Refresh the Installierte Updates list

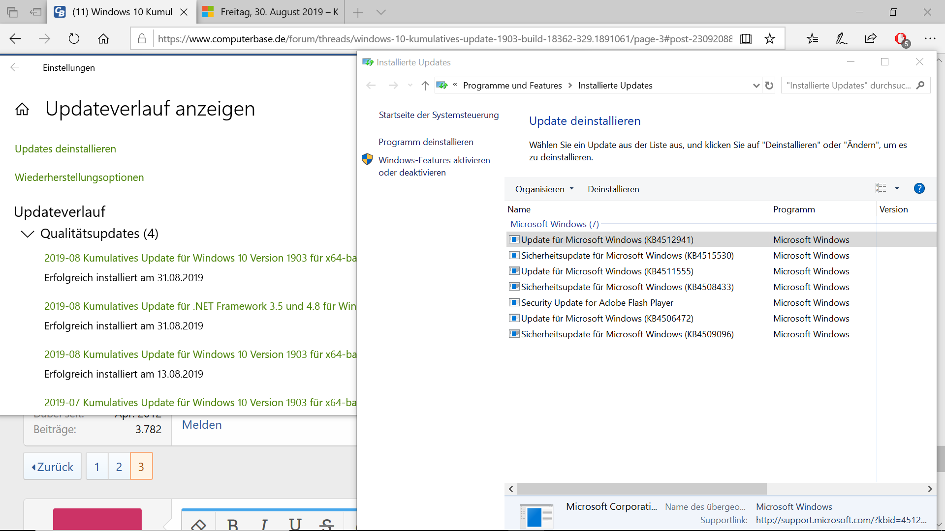769,86
